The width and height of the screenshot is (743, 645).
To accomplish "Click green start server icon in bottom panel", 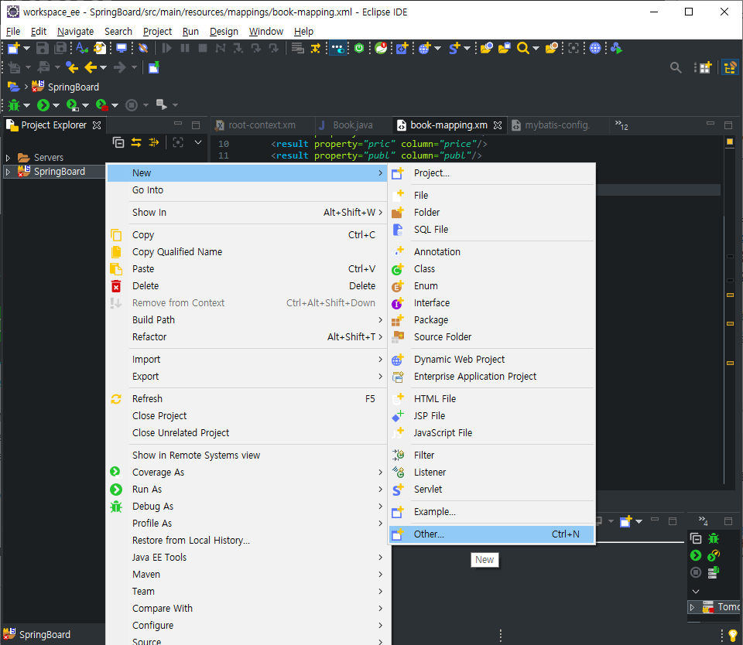I will click(x=696, y=555).
